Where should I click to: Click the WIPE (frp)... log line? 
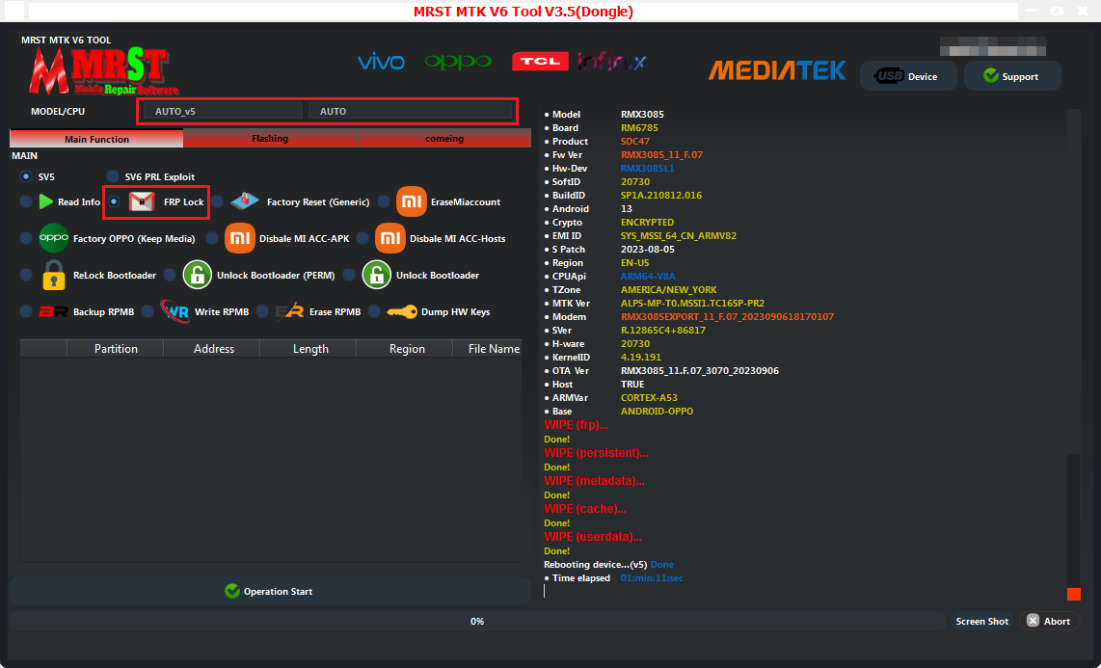[576, 425]
